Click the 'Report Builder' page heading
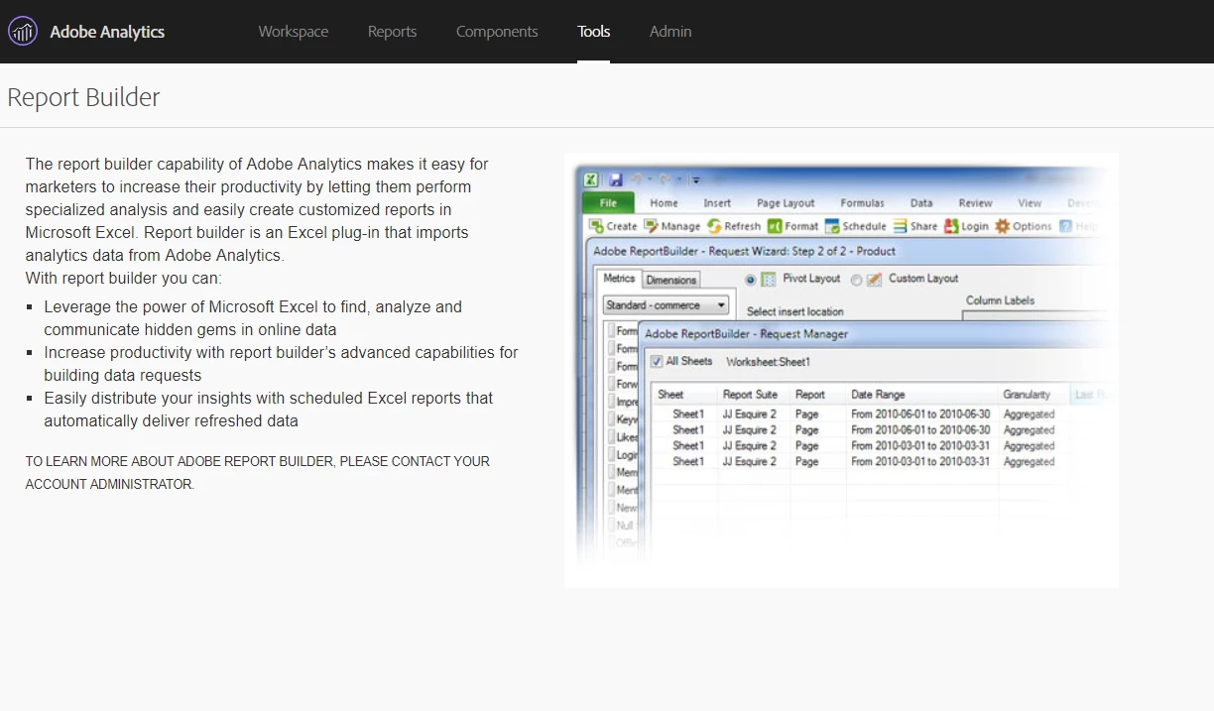The image size is (1214, 711). click(x=83, y=97)
